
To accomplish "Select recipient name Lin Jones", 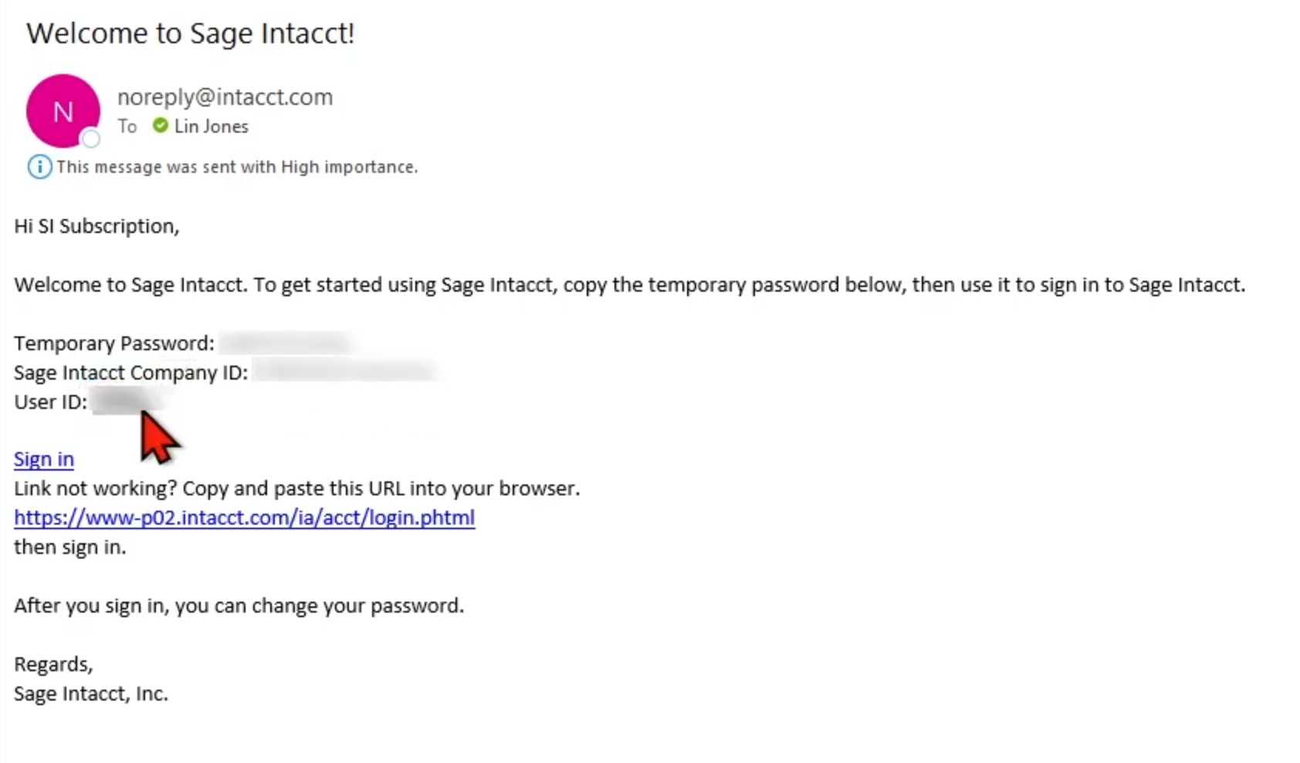I will [x=212, y=127].
